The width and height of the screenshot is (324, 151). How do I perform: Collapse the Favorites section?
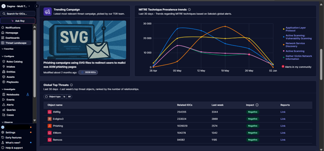tap(8, 49)
